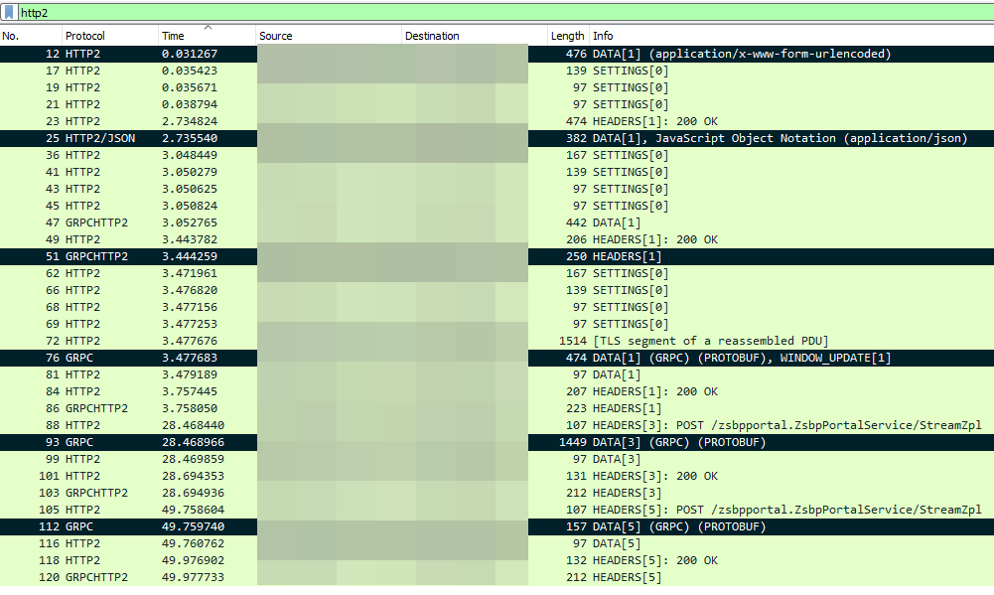Select packet 41 at time 3.050279
The image size is (994, 595).
(x=497, y=172)
